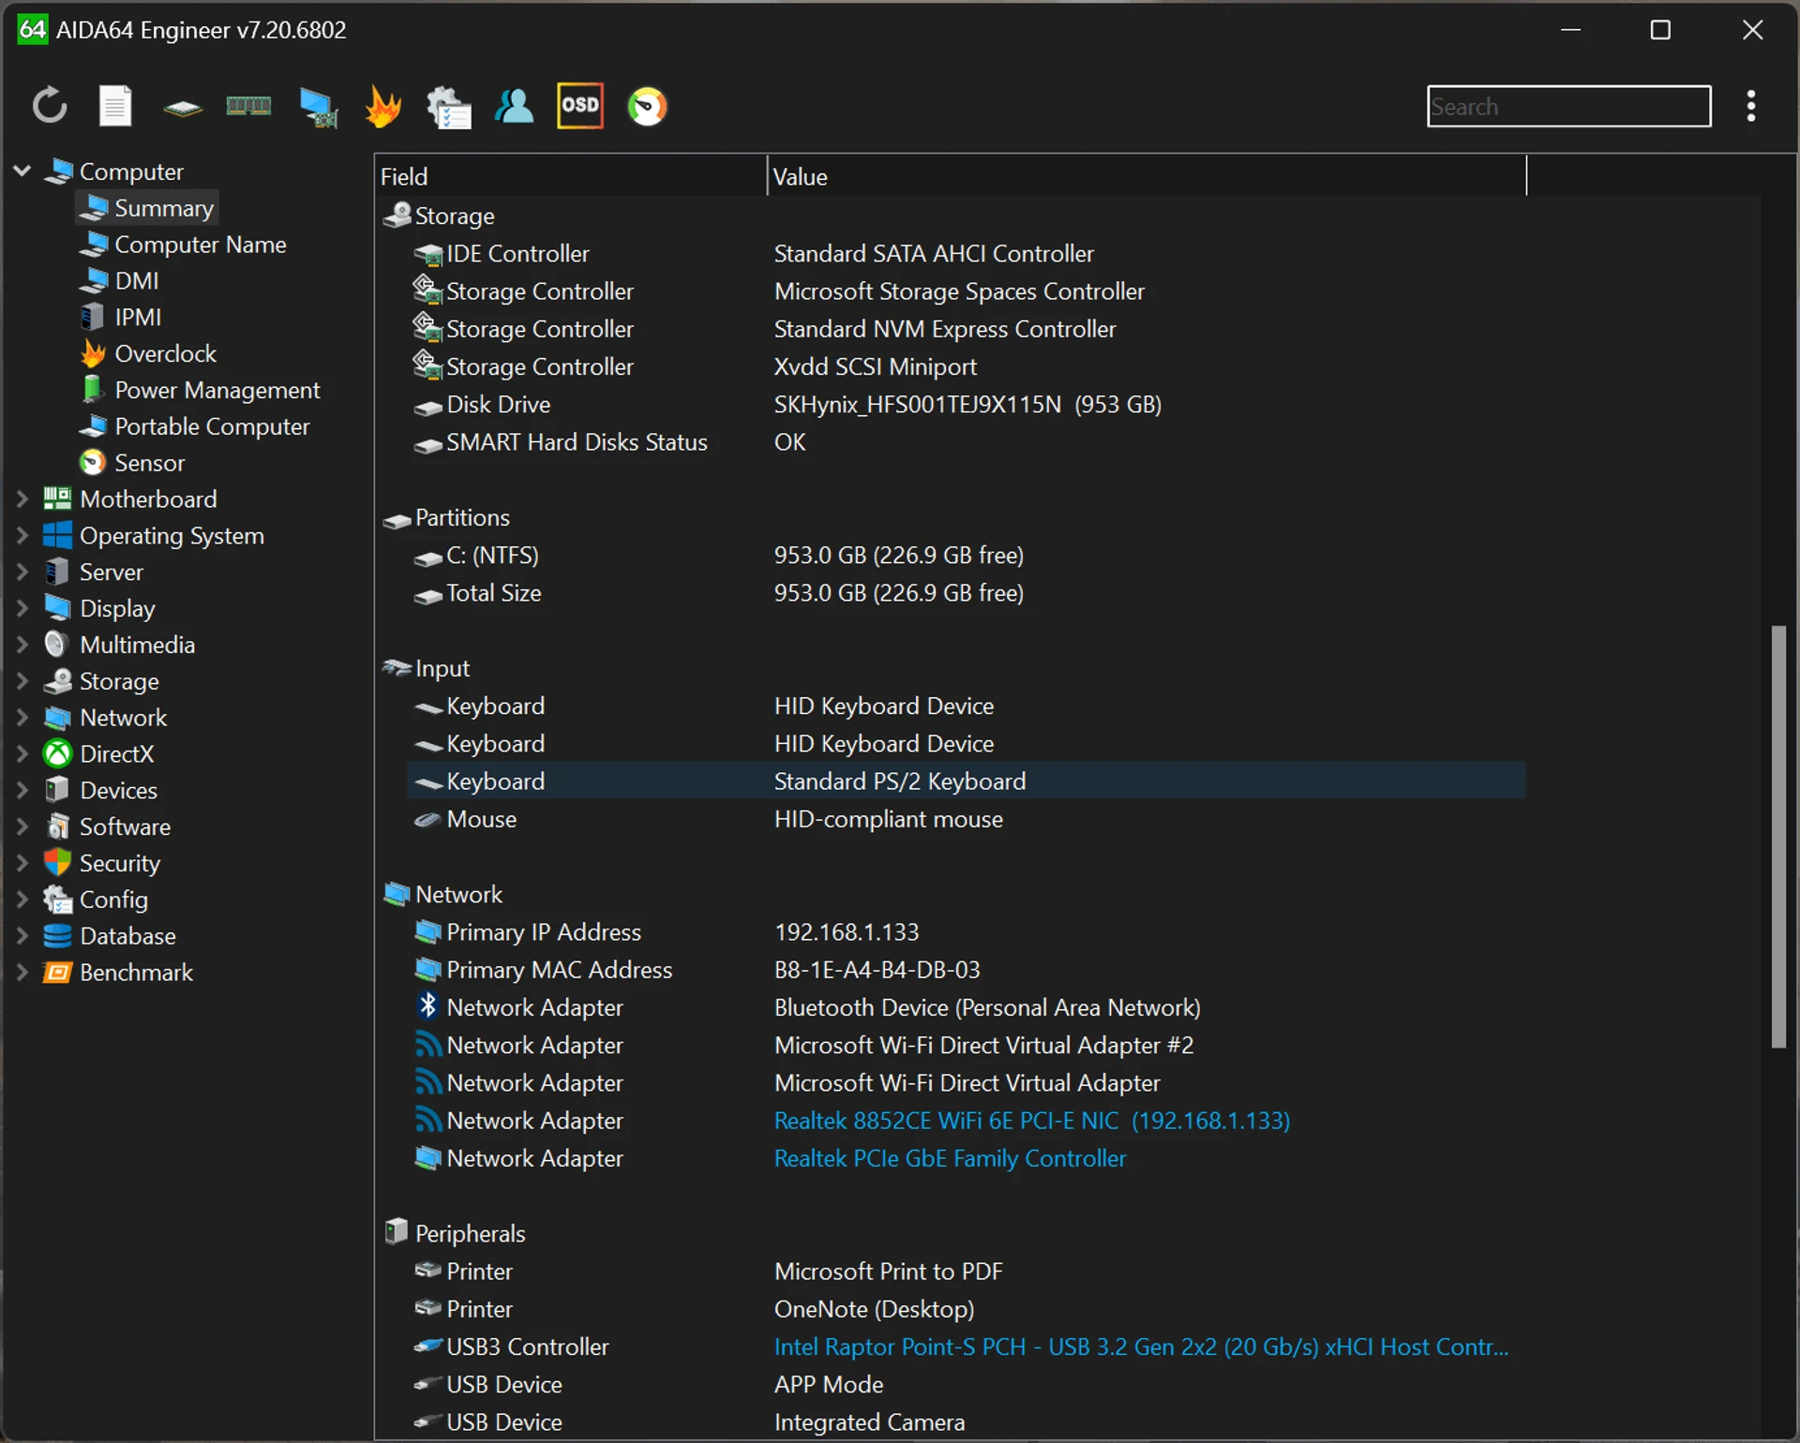Viewport: 1800px width, 1443px height.
Task: Select Summary in the Computer tree
Action: pos(147,208)
